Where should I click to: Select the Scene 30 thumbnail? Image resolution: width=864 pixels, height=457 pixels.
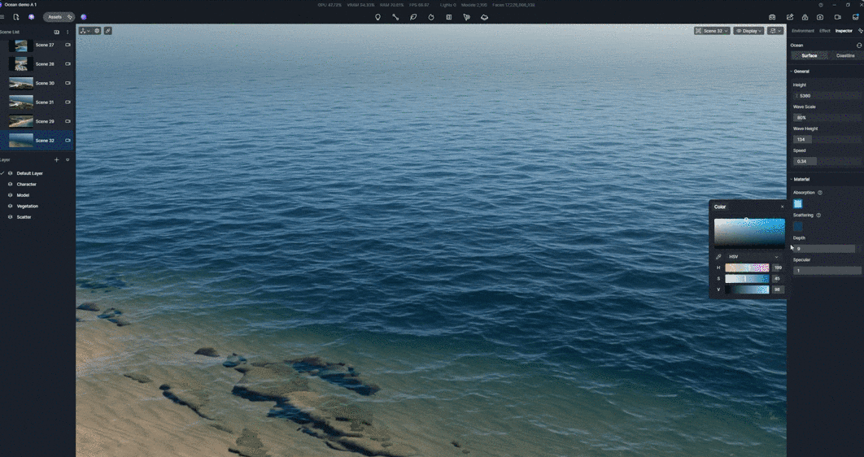21,83
